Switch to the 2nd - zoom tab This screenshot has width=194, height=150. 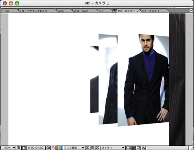81,11
